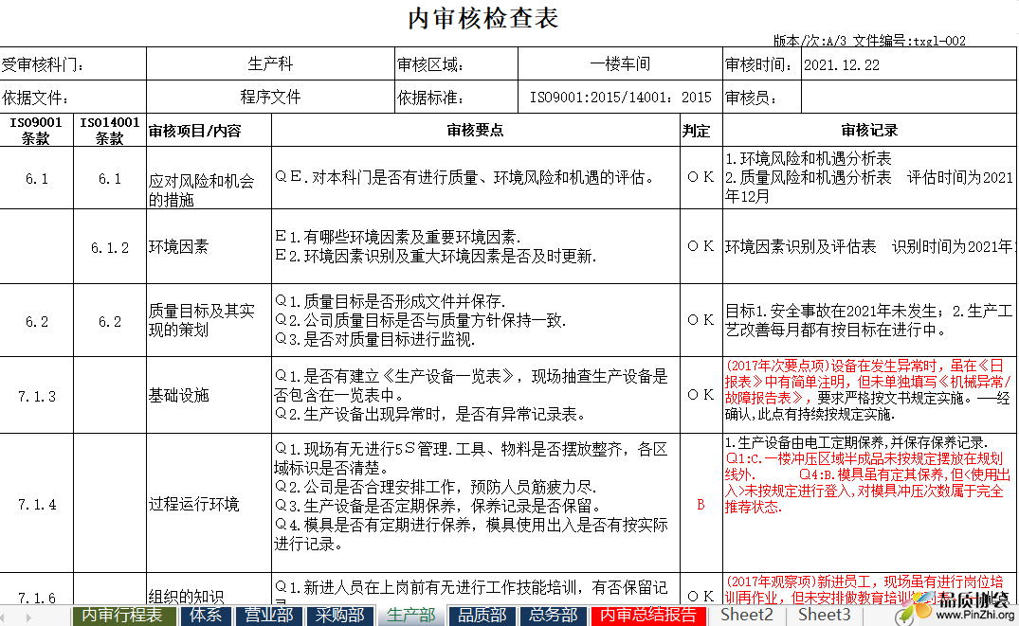Click the 审核区域 label cell
The image size is (1019, 626).
[456, 64]
